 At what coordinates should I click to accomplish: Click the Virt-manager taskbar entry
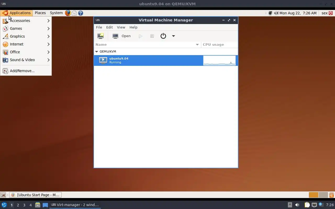coord(75,205)
